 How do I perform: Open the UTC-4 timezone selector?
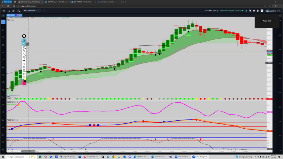pyautogui.click(x=215, y=11)
